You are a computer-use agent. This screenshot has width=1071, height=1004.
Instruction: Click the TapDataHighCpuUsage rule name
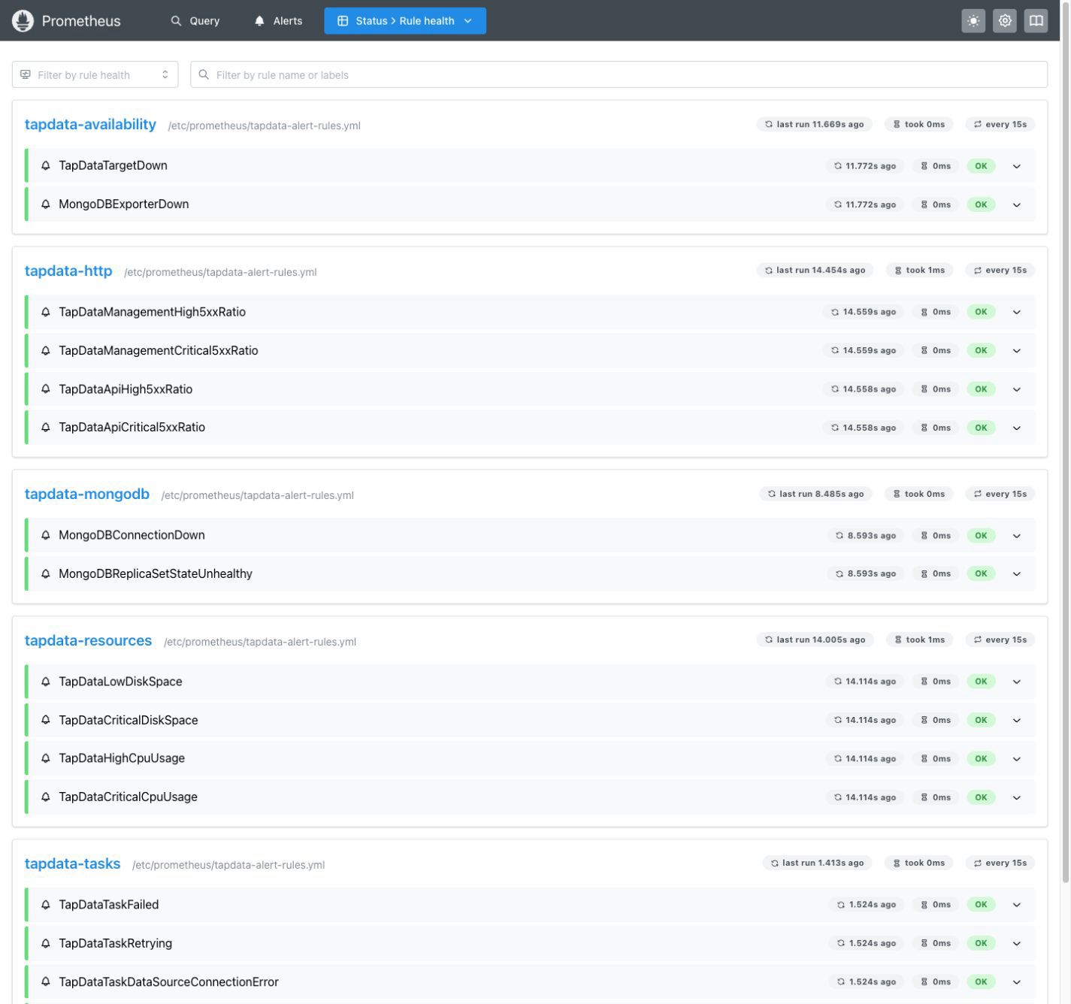tap(122, 758)
